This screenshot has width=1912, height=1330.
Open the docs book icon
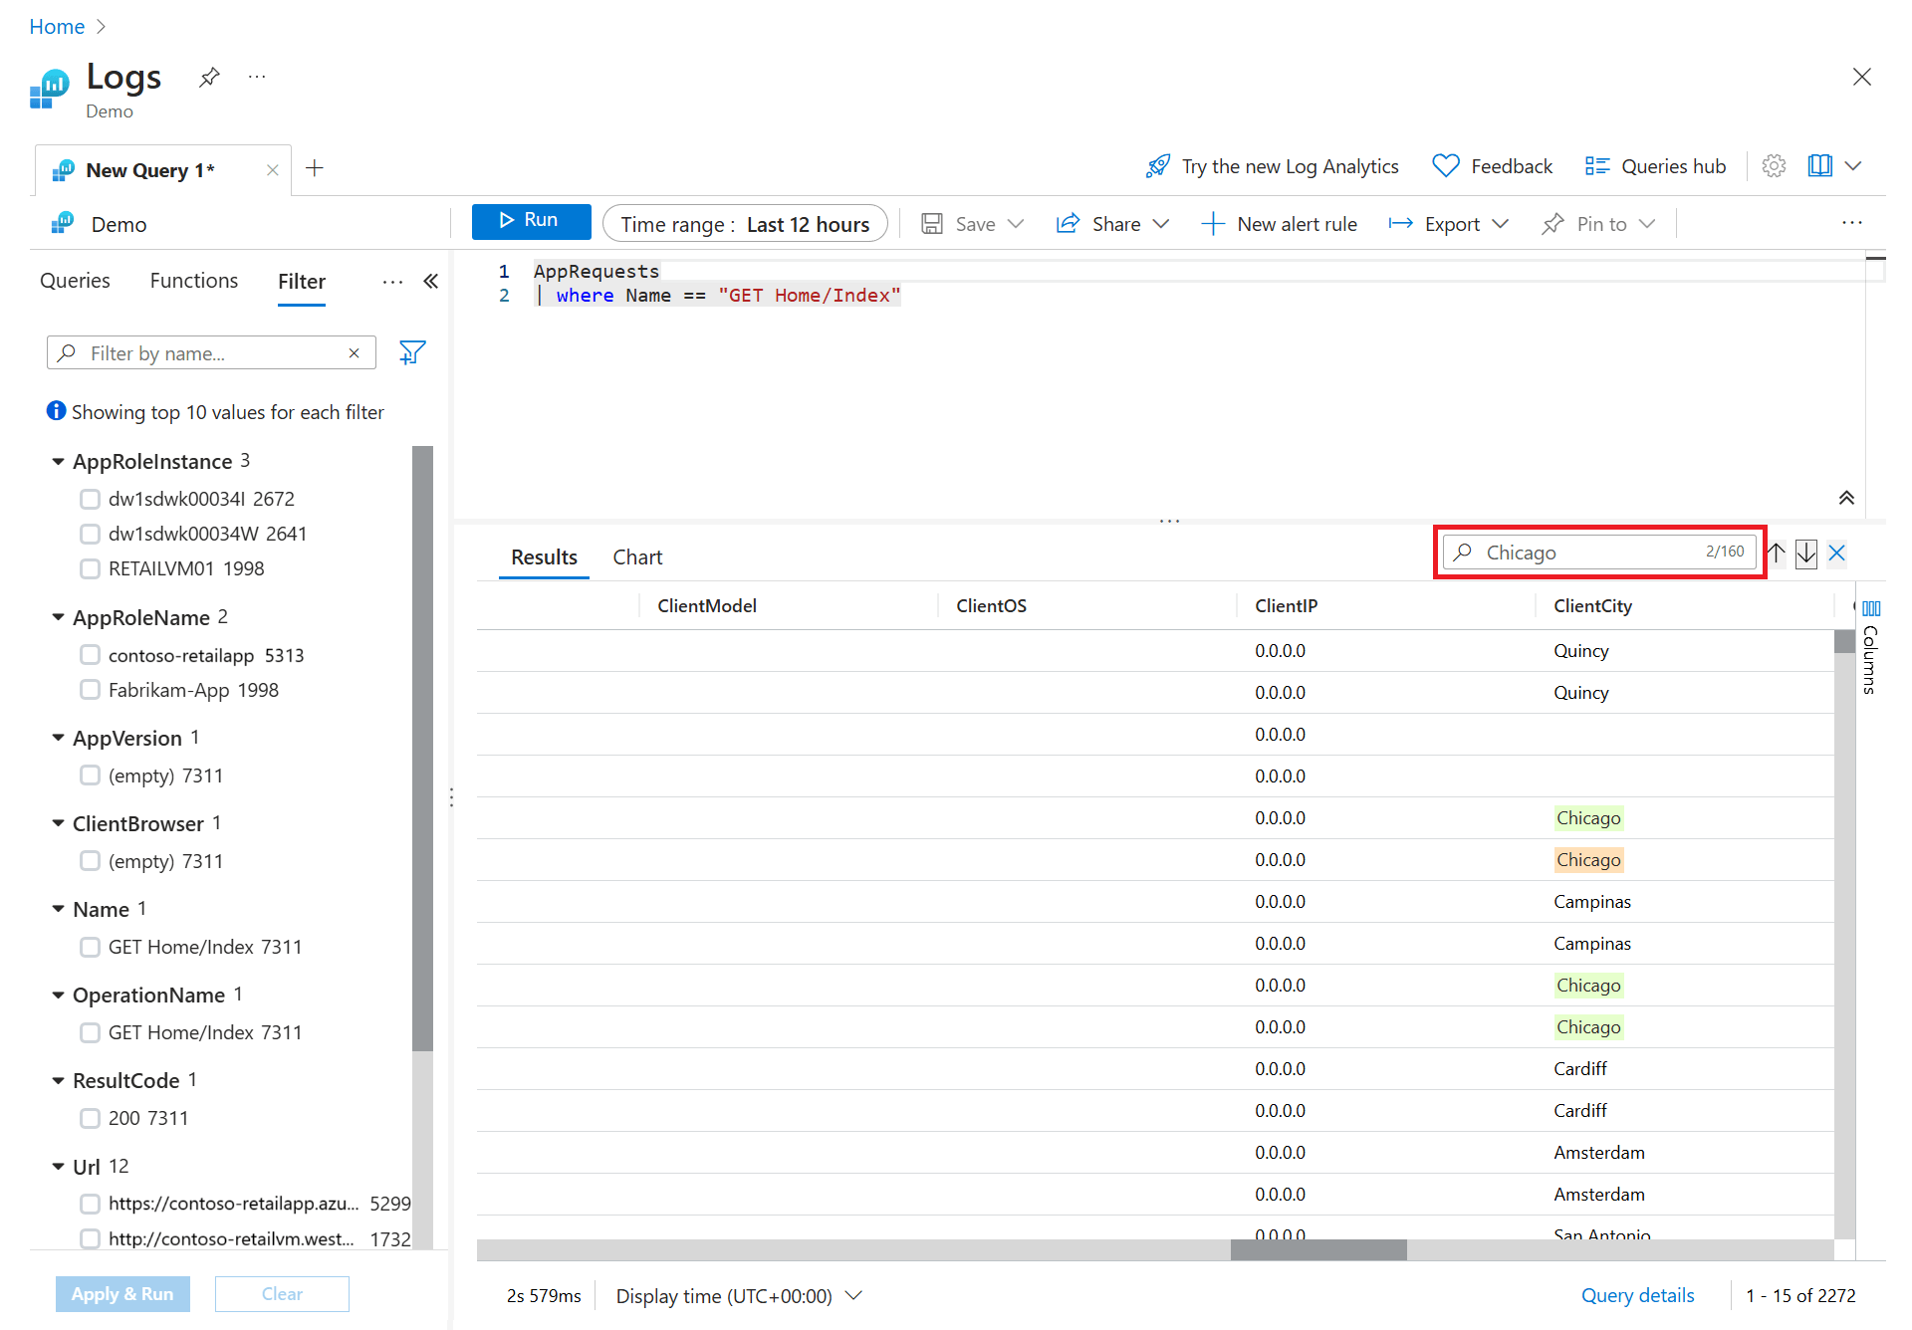1819,166
